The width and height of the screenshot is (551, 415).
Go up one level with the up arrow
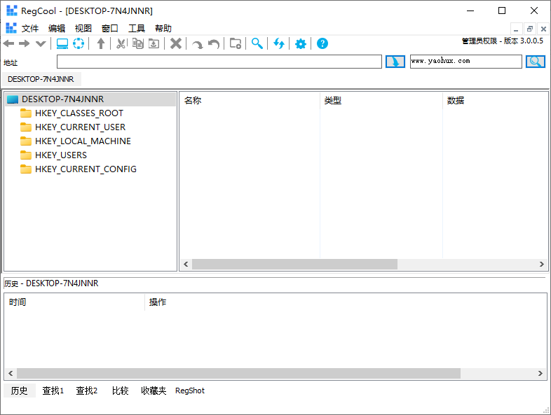[x=101, y=43]
